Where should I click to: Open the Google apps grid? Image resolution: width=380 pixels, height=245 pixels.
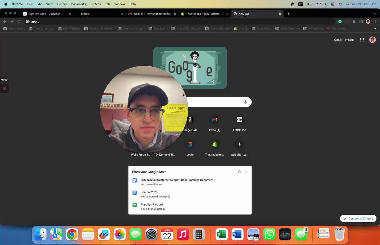tap(362, 40)
